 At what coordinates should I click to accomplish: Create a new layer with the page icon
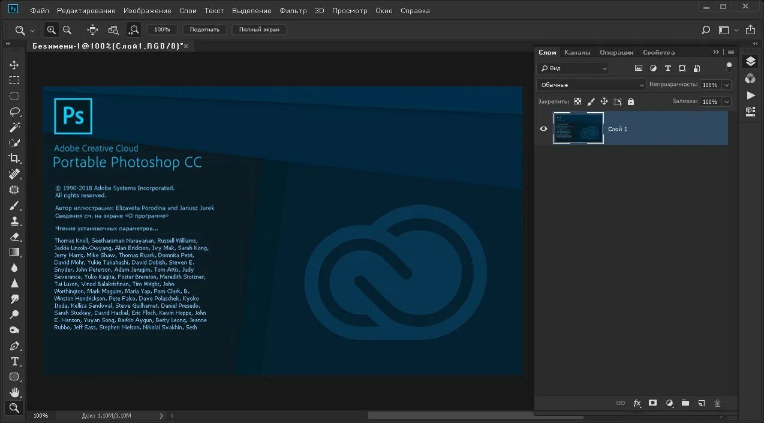coord(701,403)
